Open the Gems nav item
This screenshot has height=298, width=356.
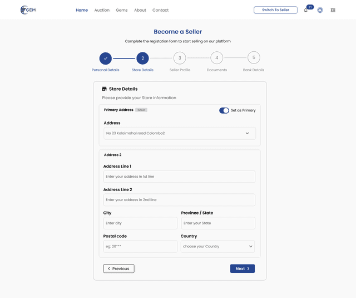coord(122,10)
